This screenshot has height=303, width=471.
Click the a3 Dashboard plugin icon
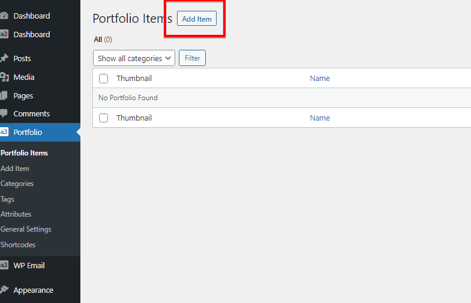[4, 34]
